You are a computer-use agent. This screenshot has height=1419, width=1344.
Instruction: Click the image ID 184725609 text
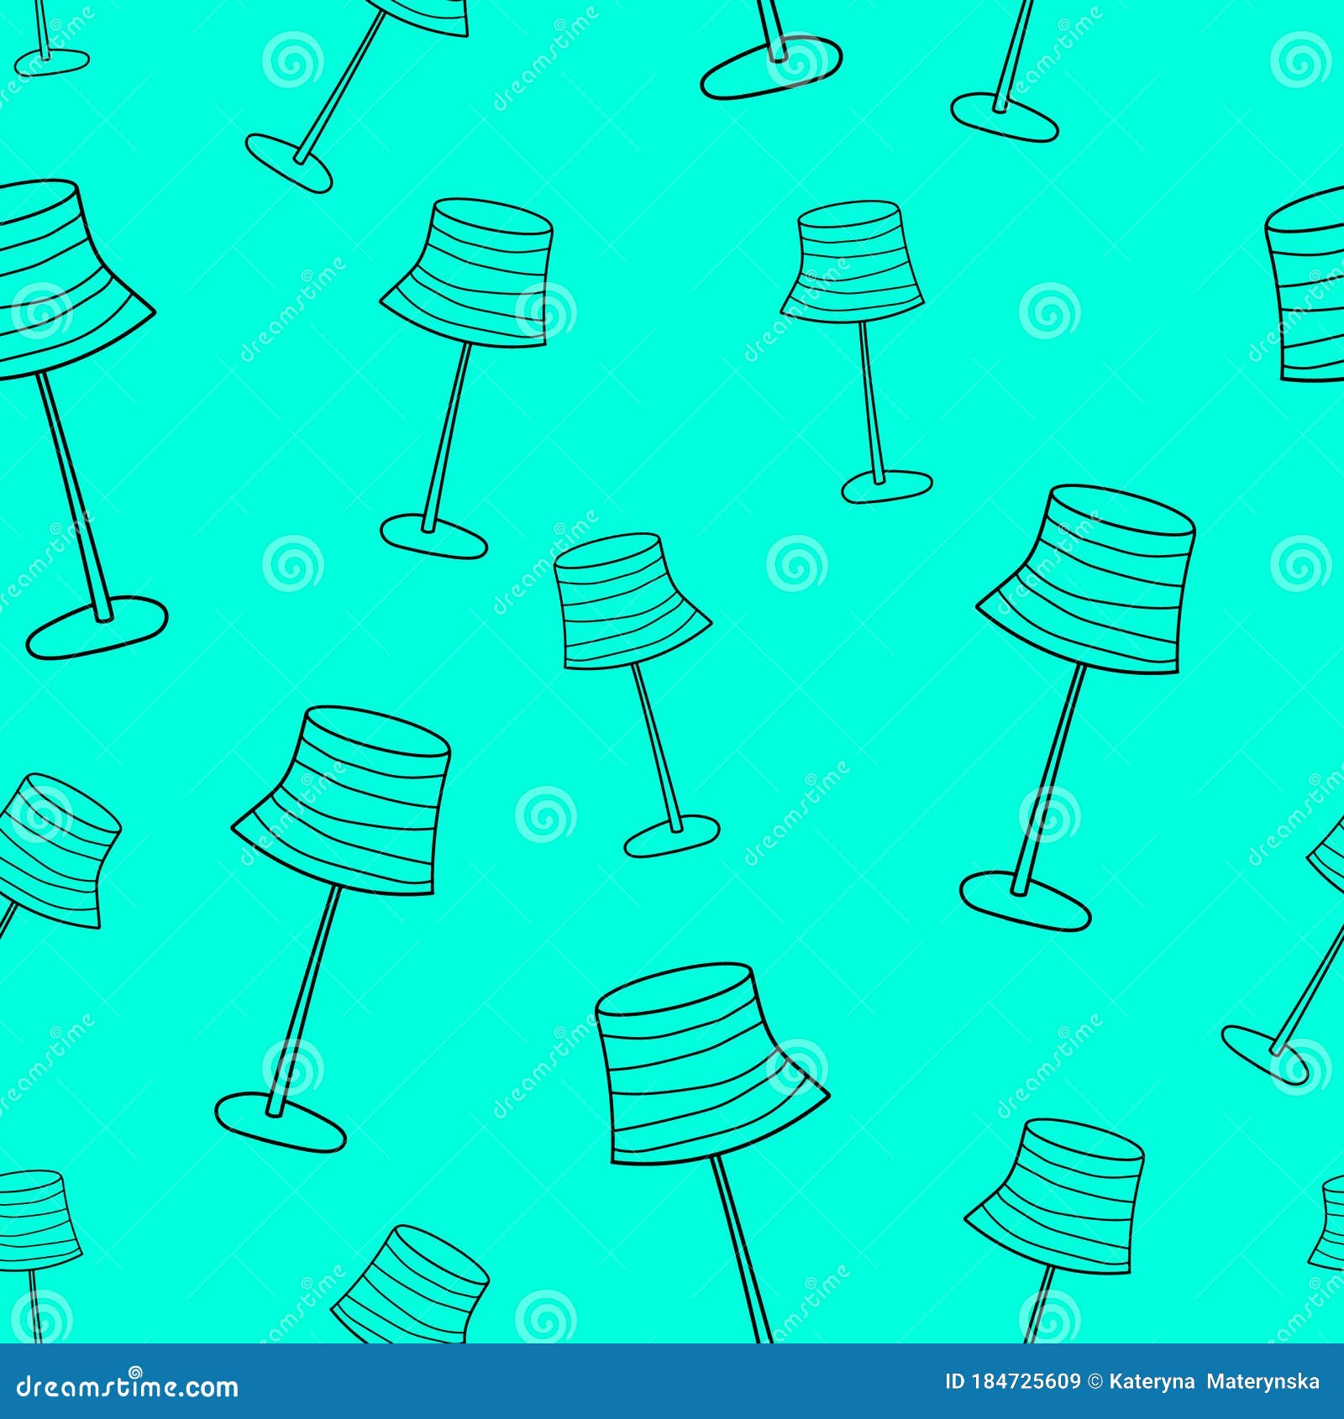1013,1381
